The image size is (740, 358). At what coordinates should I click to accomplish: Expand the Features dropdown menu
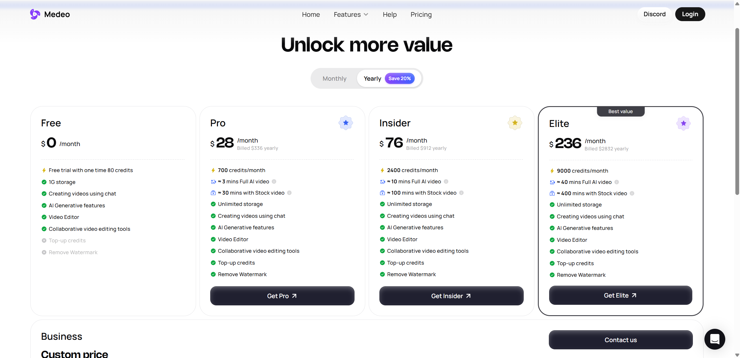click(351, 14)
